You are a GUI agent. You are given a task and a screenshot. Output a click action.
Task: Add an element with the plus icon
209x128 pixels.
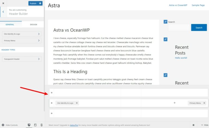click(174, 103)
